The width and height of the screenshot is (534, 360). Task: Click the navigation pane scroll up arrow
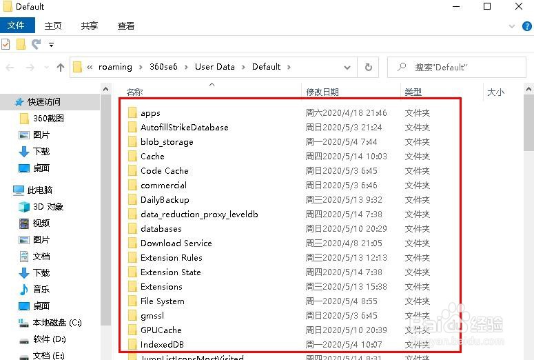pos(106,90)
